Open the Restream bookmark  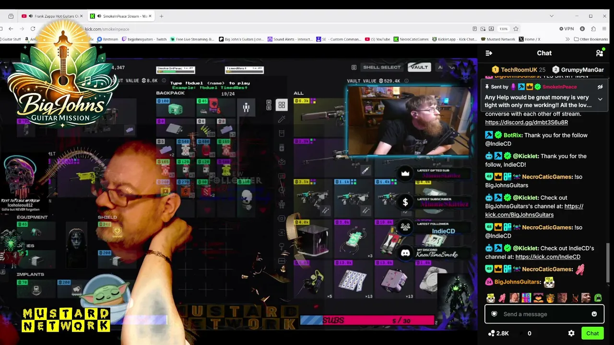click(107, 39)
